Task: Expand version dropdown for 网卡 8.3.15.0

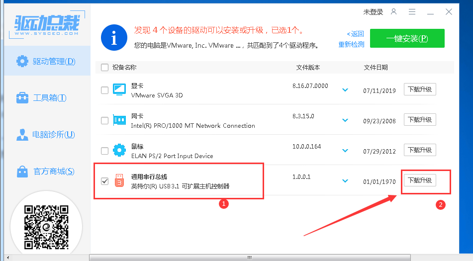Action: pos(345,120)
